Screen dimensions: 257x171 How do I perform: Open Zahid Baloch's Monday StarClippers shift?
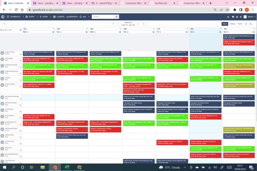point(38,60)
